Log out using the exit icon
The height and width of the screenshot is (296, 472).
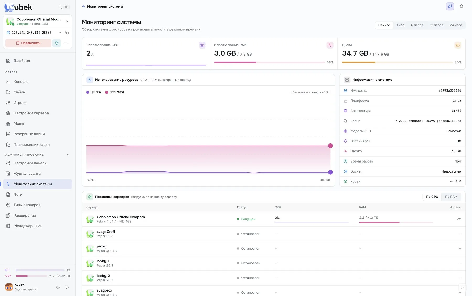(67, 287)
